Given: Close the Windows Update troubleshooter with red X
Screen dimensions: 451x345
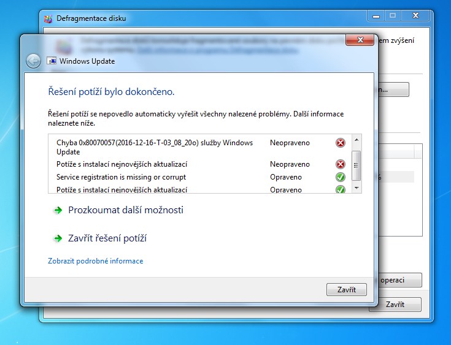Looking at the screenshot, I should click(x=360, y=40).
